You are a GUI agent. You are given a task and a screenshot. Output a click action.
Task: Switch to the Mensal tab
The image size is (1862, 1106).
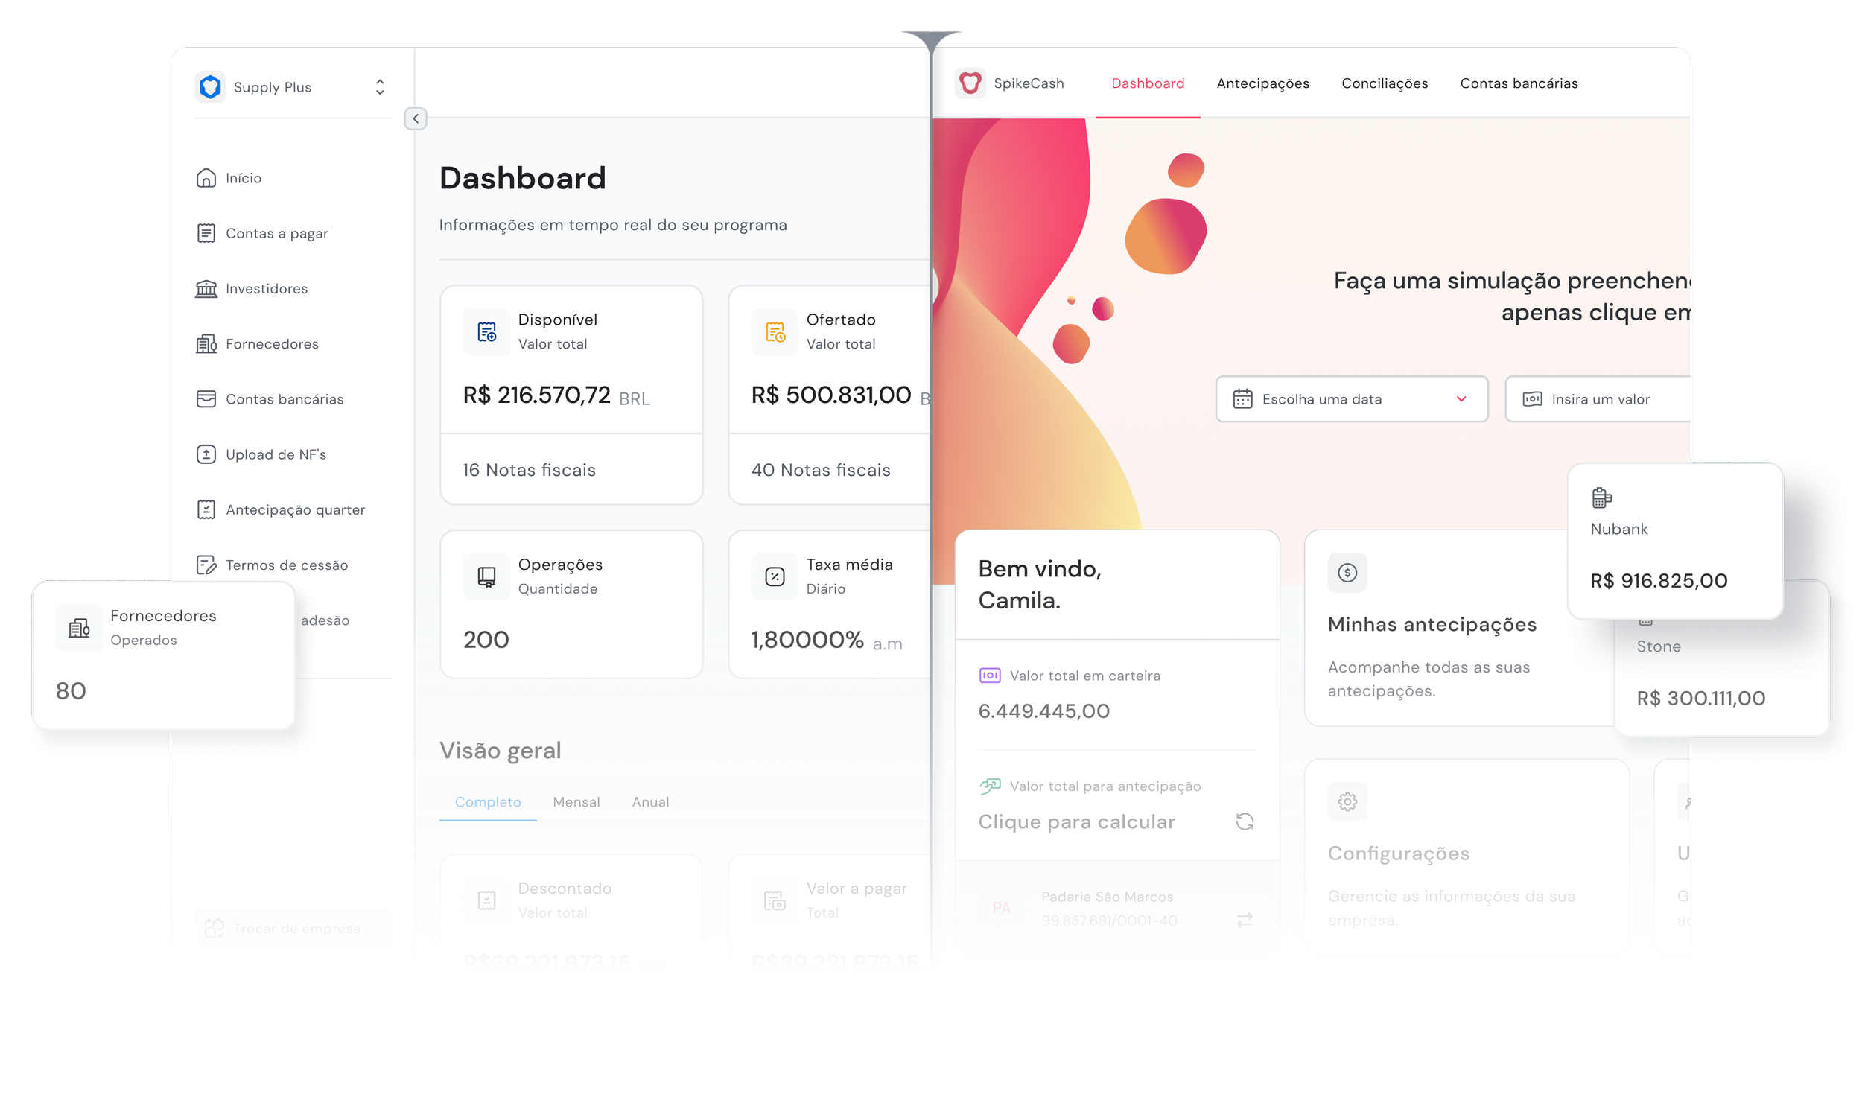(x=576, y=802)
